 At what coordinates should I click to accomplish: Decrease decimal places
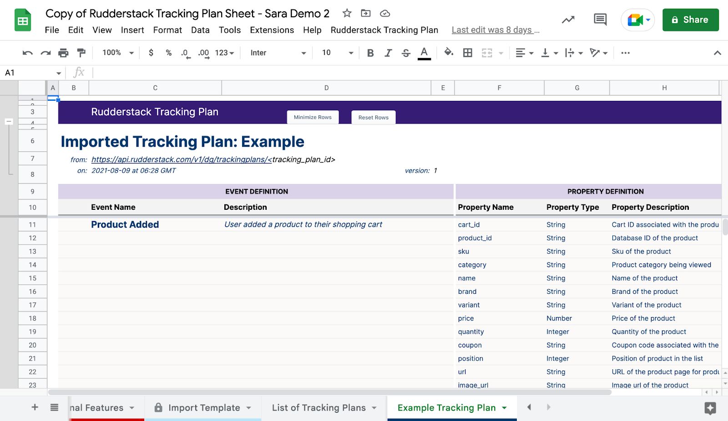click(185, 53)
